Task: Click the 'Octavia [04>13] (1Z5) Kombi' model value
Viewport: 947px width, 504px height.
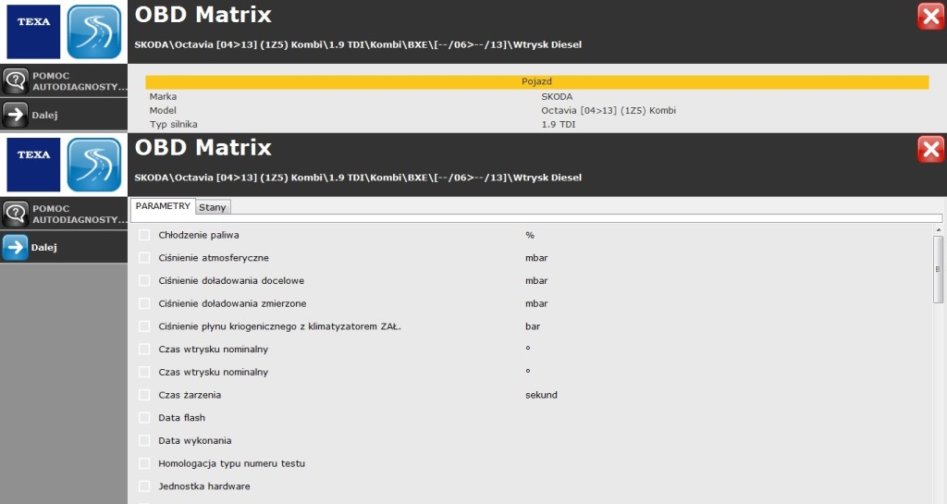Action: click(609, 110)
